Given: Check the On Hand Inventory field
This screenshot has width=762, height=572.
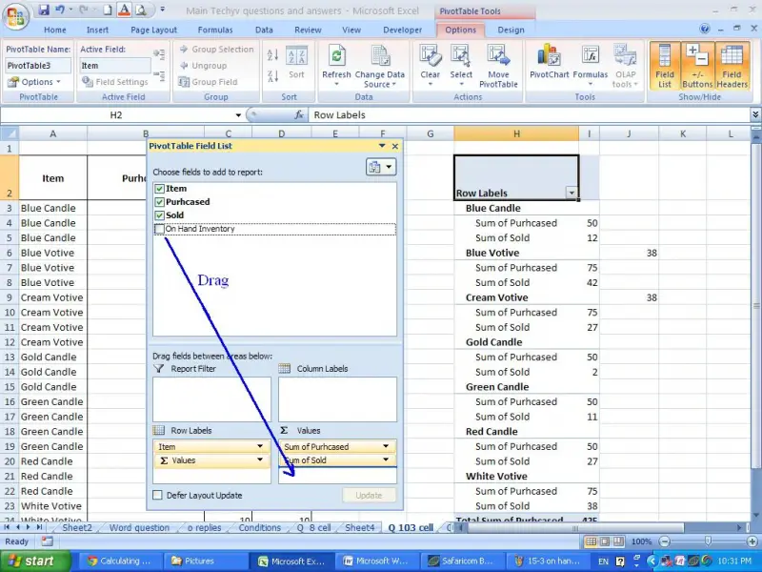Looking at the screenshot, I should (159, 229).
